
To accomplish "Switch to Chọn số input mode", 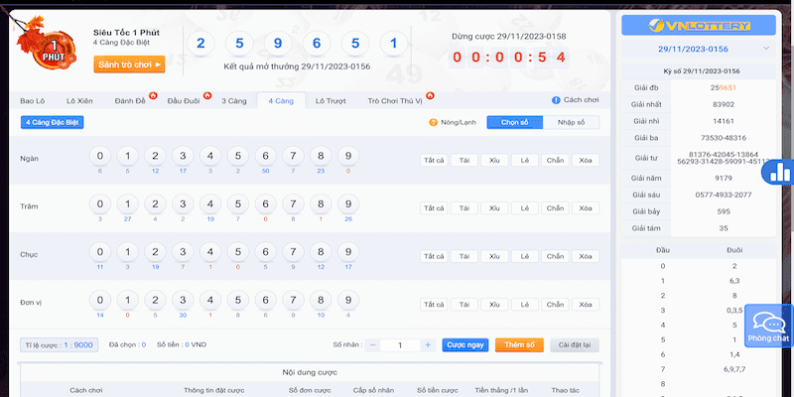I will pyautogui.click(x=514, y=122).
